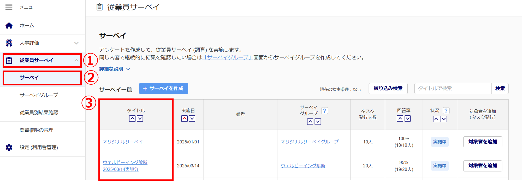Sort 状況 column descending

click(444, 119)
